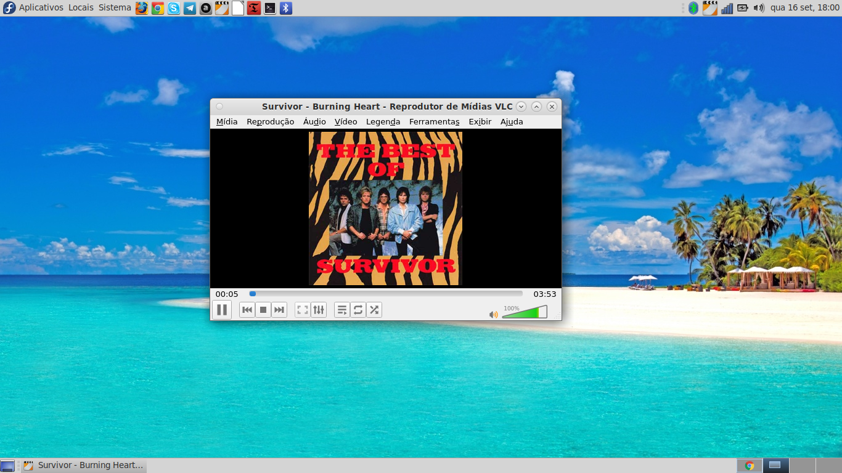
Task: Click the VLC window title bar text
Action: [x=387, y=107]
